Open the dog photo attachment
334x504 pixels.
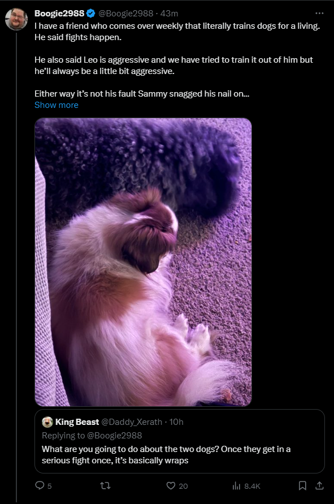pos(143,262)
